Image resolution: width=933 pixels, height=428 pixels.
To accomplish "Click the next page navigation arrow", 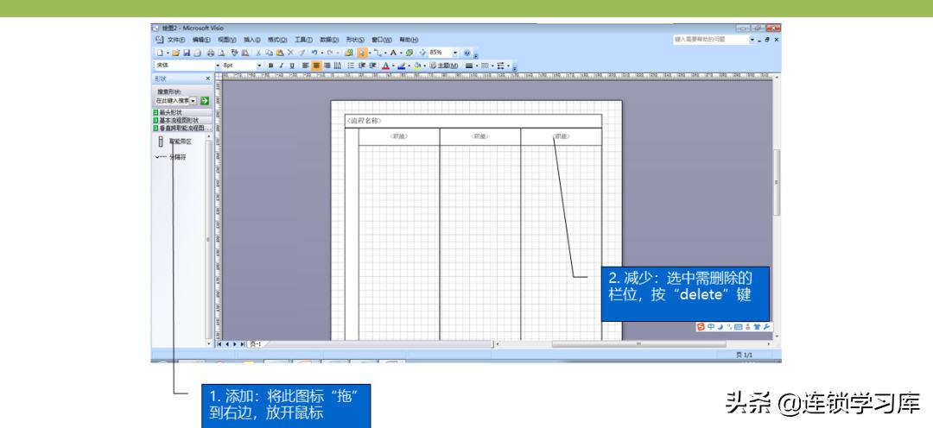I will [x=234, y=344].
